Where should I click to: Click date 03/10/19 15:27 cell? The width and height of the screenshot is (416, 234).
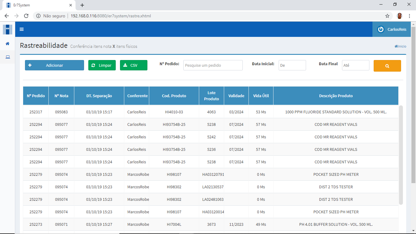tap(99, 224)
